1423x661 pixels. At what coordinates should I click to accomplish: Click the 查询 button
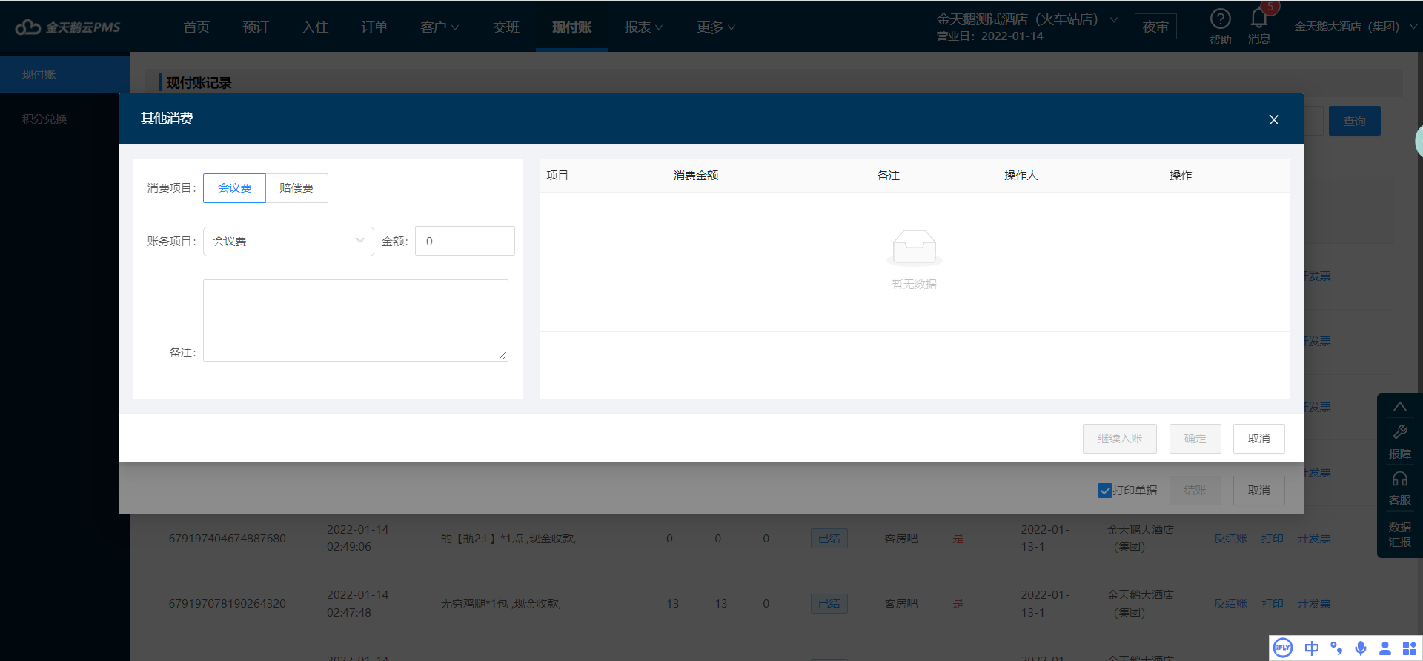(x=1354, y=121)
